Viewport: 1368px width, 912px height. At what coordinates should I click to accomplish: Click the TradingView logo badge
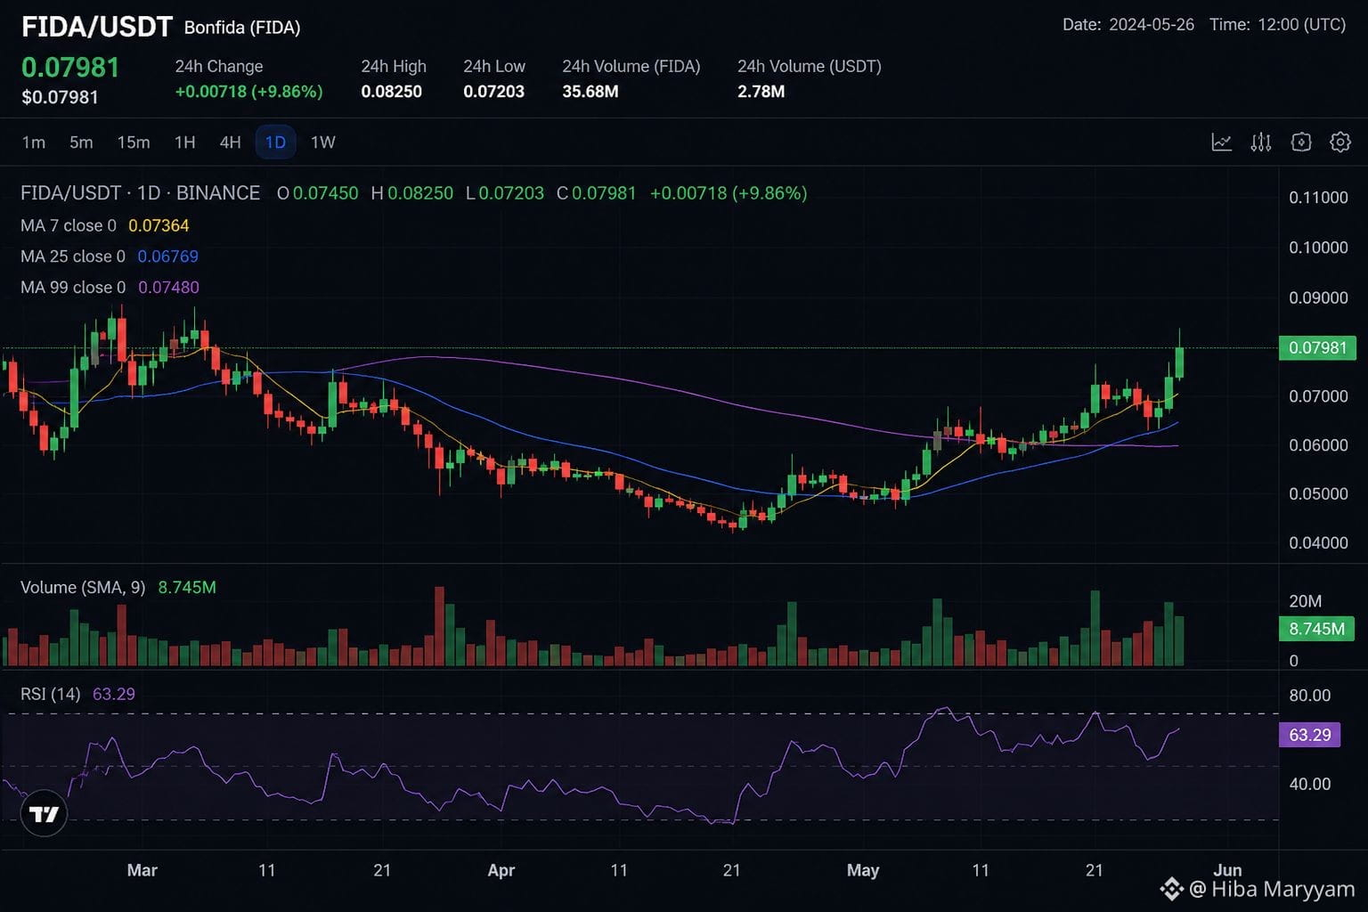click(x=44, y=813)
